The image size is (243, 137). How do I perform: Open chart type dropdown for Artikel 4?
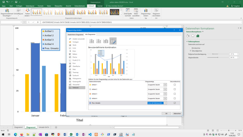165,98
